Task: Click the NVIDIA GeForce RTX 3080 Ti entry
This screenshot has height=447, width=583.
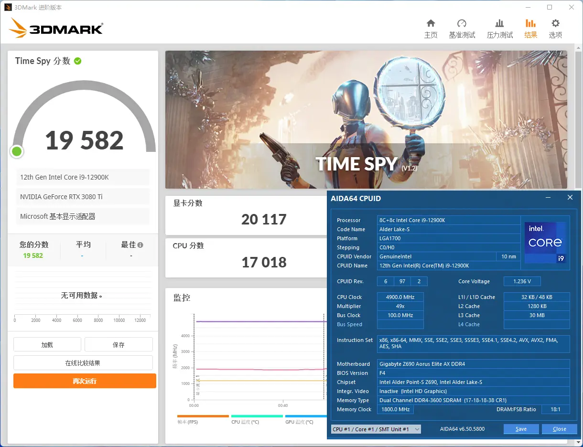Action: click(x=83, y=197)
